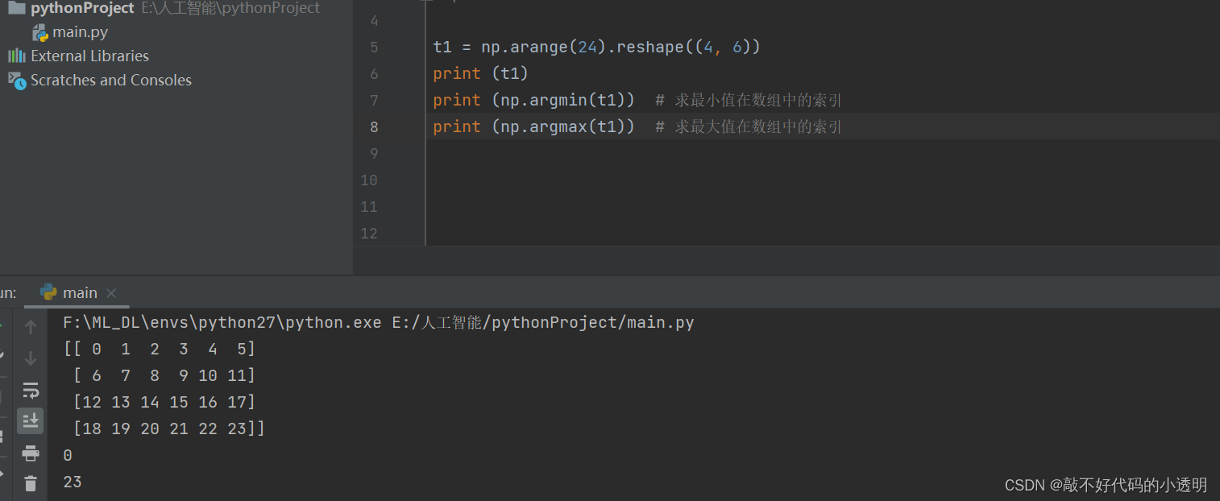
Task: Click the python file icon beside main.py
Action: pos(40,33)
